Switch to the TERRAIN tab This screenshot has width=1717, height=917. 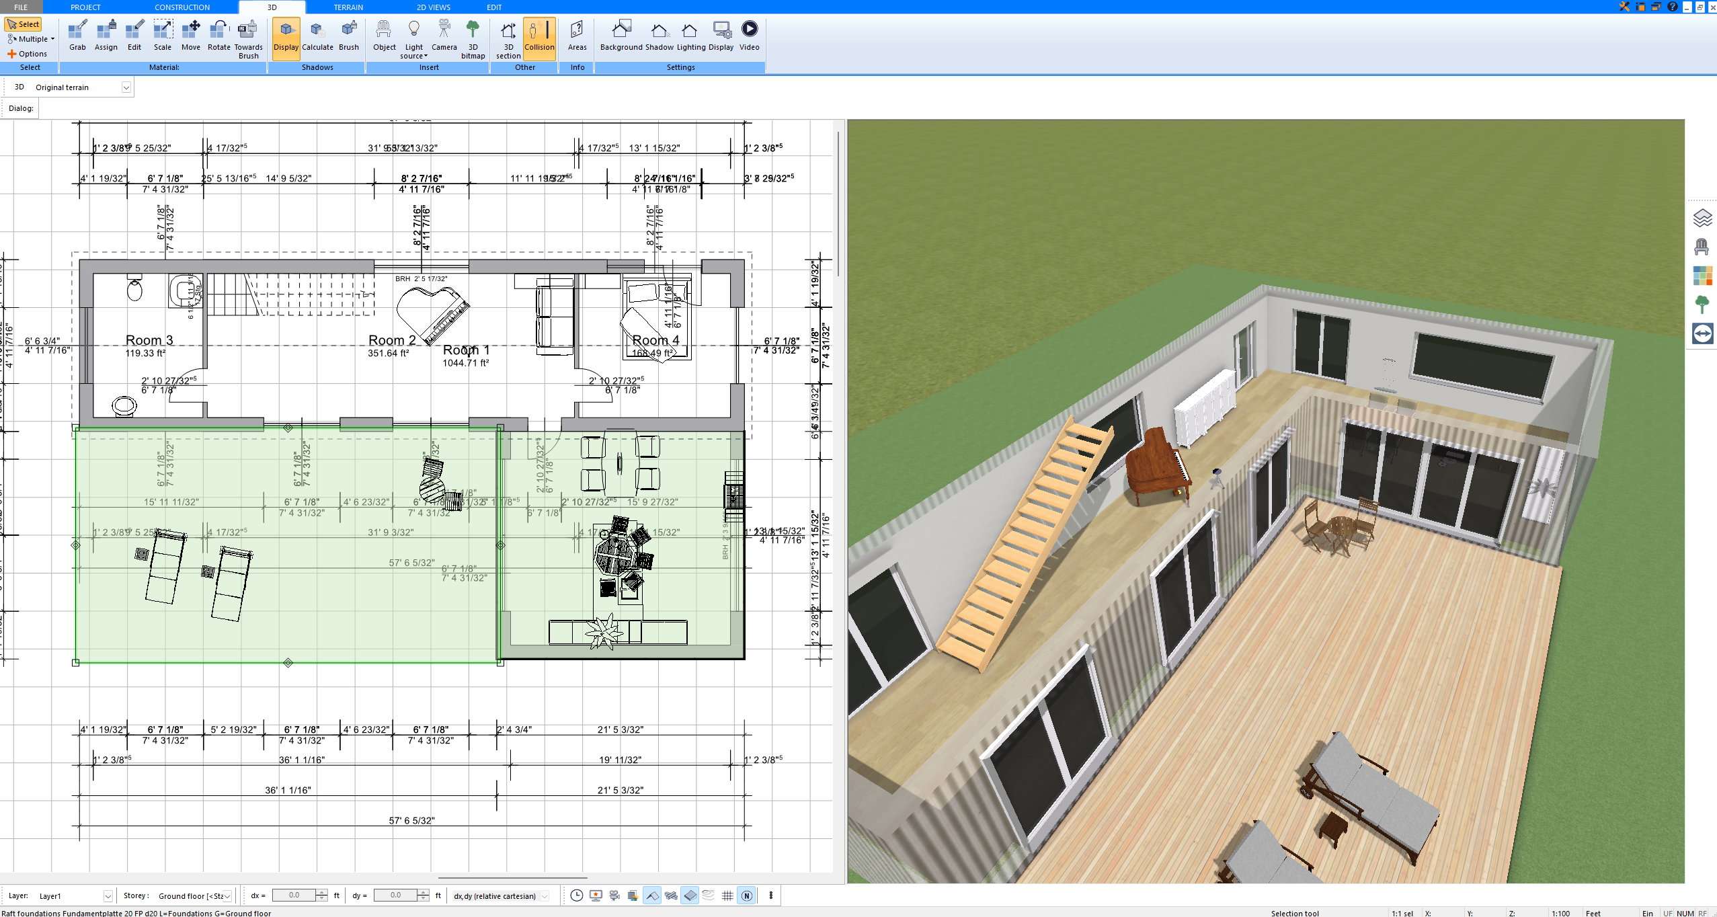click(348, 7)
